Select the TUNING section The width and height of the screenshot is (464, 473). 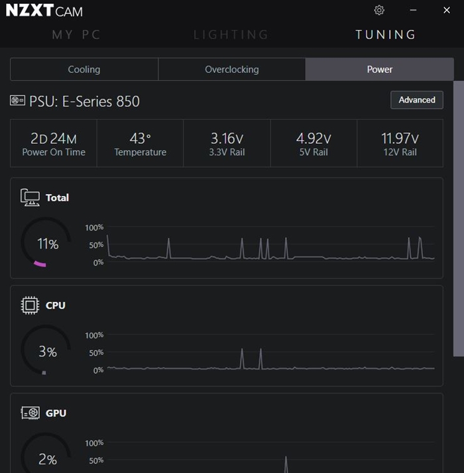coord(386,34)
